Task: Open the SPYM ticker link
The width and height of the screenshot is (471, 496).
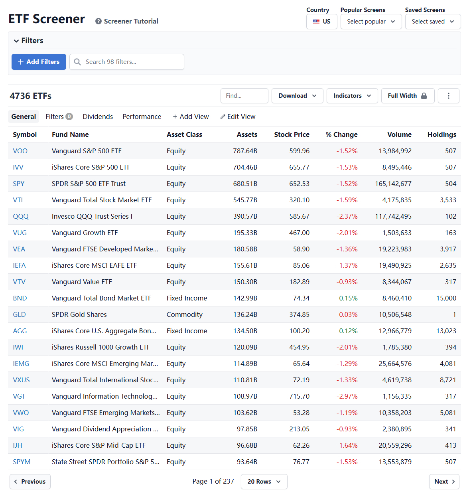Action: pyautogui.click(x=22, y=462)
